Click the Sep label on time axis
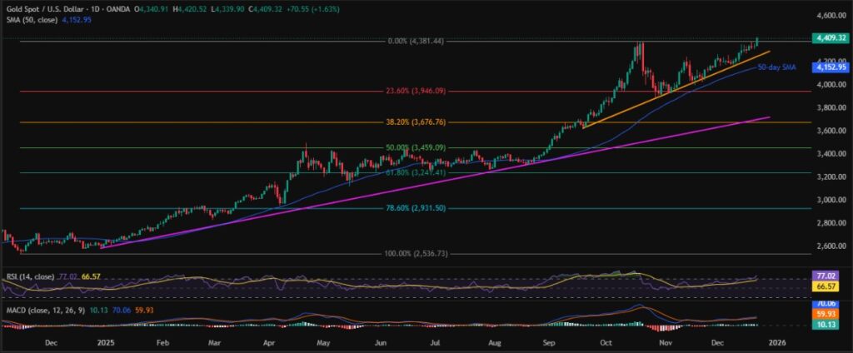The height and width of the screenshot is (353, 853). click(549, 344)
